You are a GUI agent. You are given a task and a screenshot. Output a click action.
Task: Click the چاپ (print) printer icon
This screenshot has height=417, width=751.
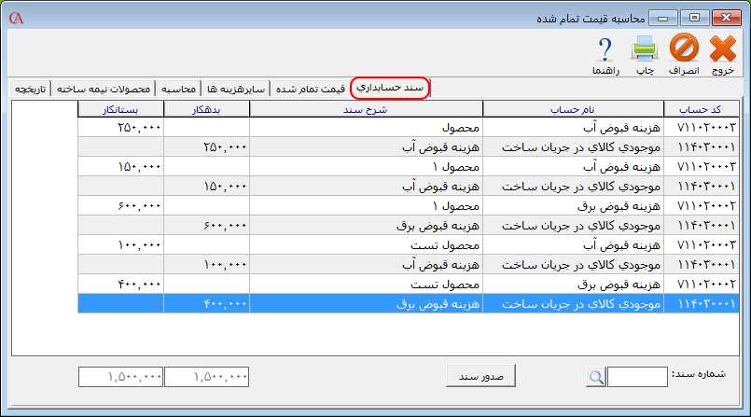[x=645, y=49]
